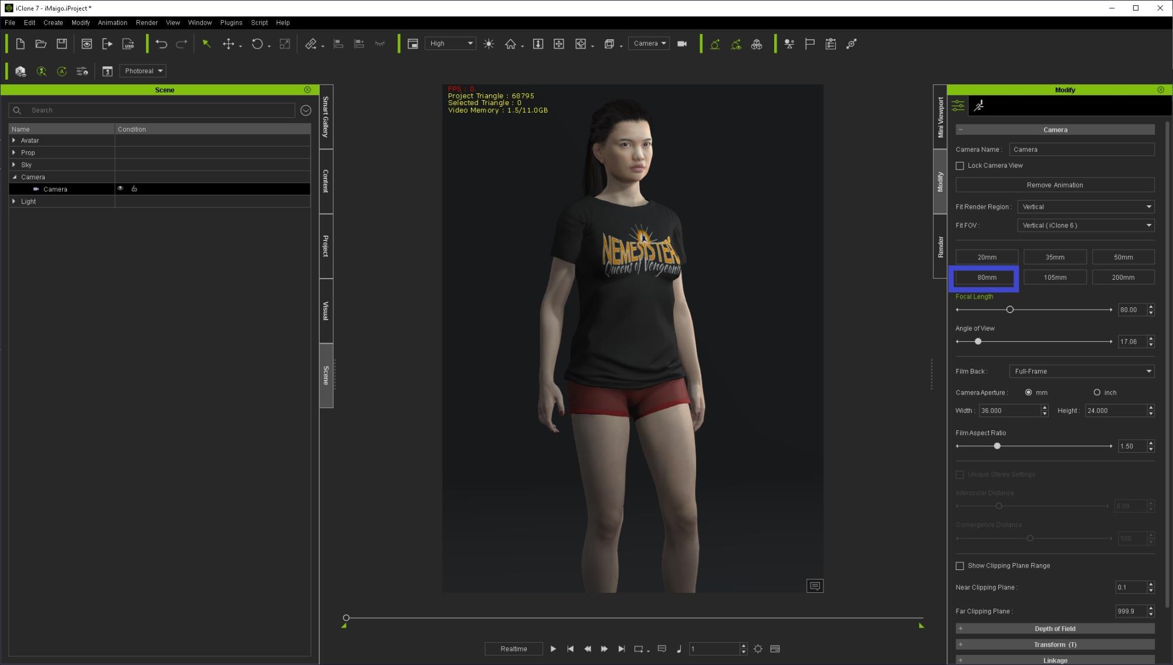
Task: Open the Render menu
Action: [x=147, y=23]
